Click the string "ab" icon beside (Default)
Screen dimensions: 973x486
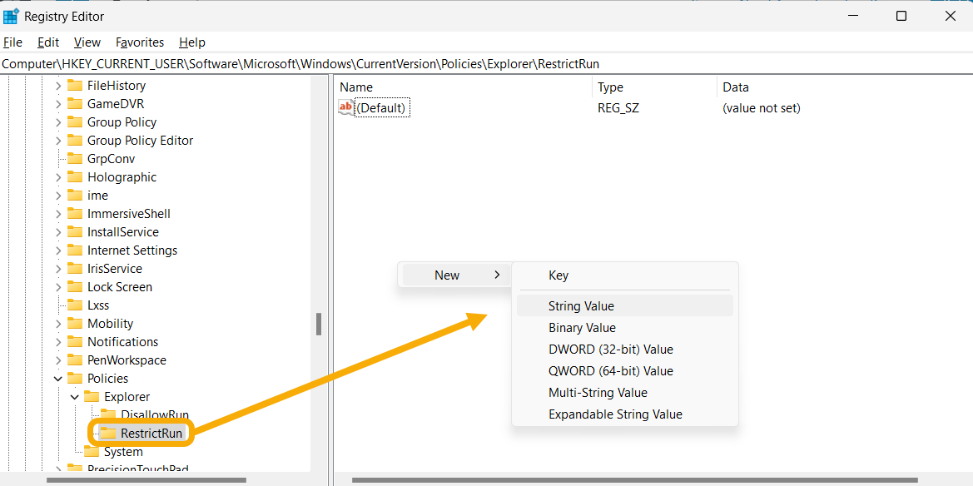(x=345, y=107)
